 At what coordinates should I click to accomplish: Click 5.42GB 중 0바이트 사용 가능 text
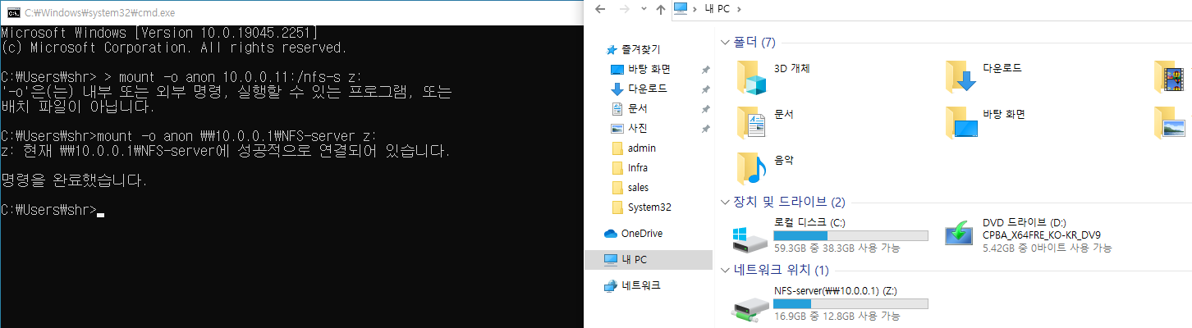[1048, 248]
